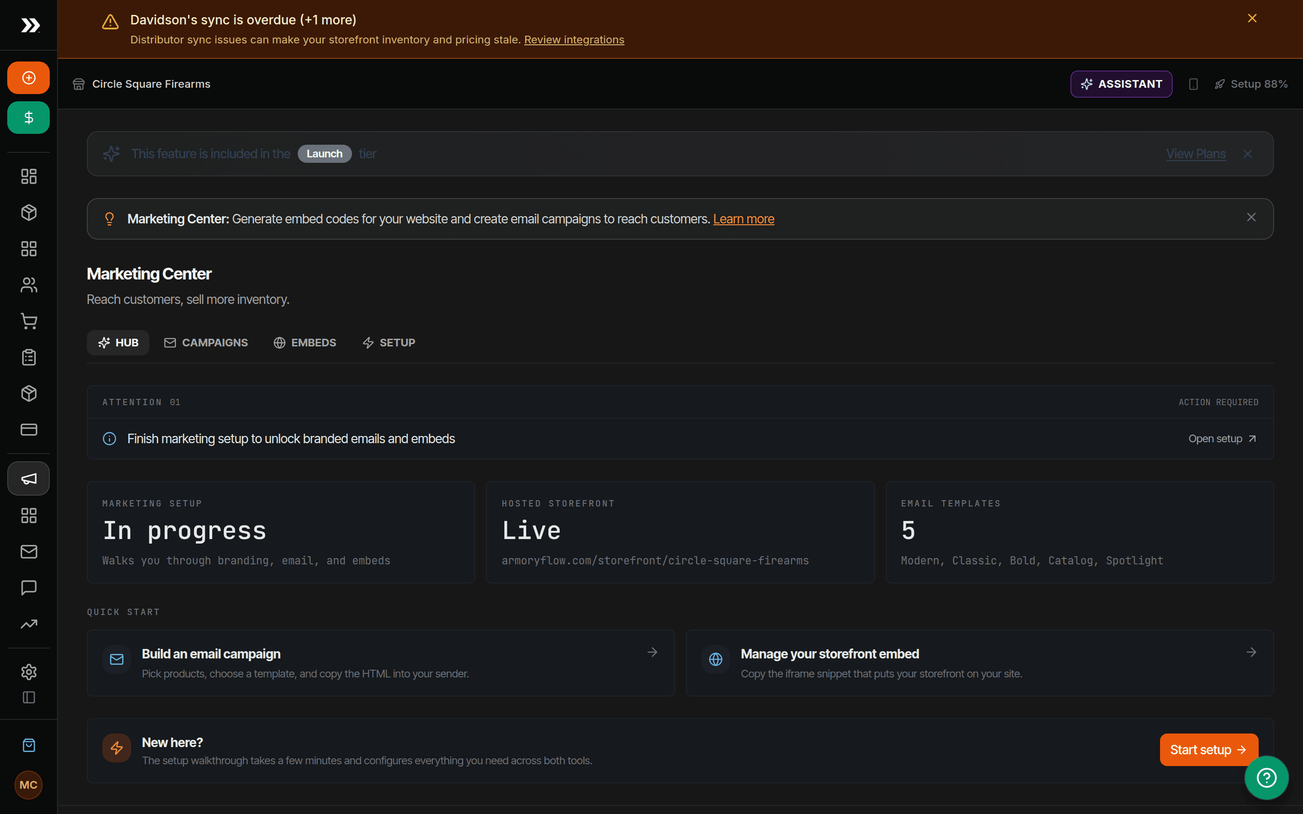Screen dimensions: 1303x814
Task: Open the Setup 88% progress indicator
Action: (1251, 84)
